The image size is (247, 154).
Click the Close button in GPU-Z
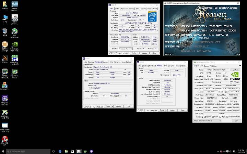[x=236, y=121]
